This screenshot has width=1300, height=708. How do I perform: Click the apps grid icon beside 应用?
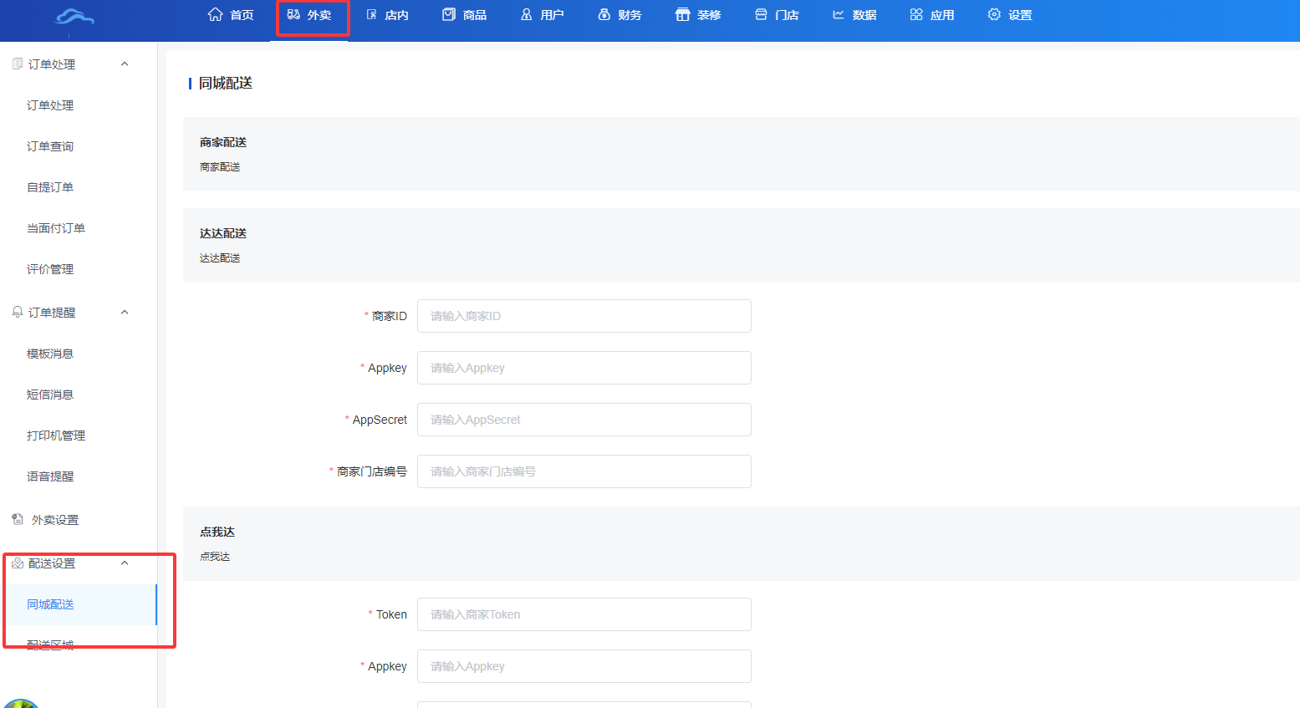point(916,14)
